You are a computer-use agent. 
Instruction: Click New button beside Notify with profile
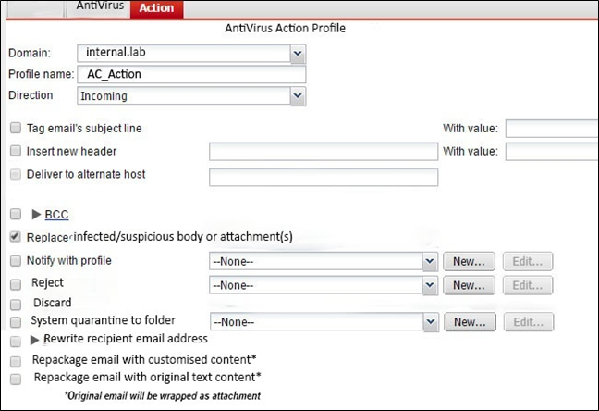[469, 261]
